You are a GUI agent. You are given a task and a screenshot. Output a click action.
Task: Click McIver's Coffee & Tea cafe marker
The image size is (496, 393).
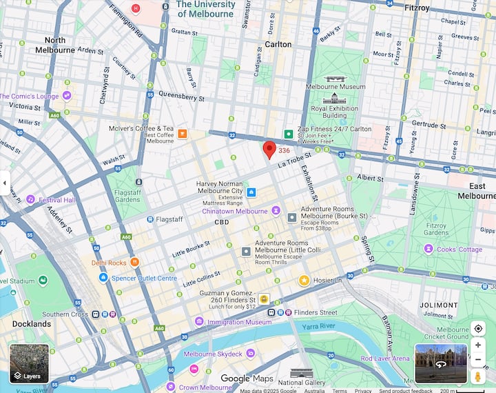[x=183, y=133]
